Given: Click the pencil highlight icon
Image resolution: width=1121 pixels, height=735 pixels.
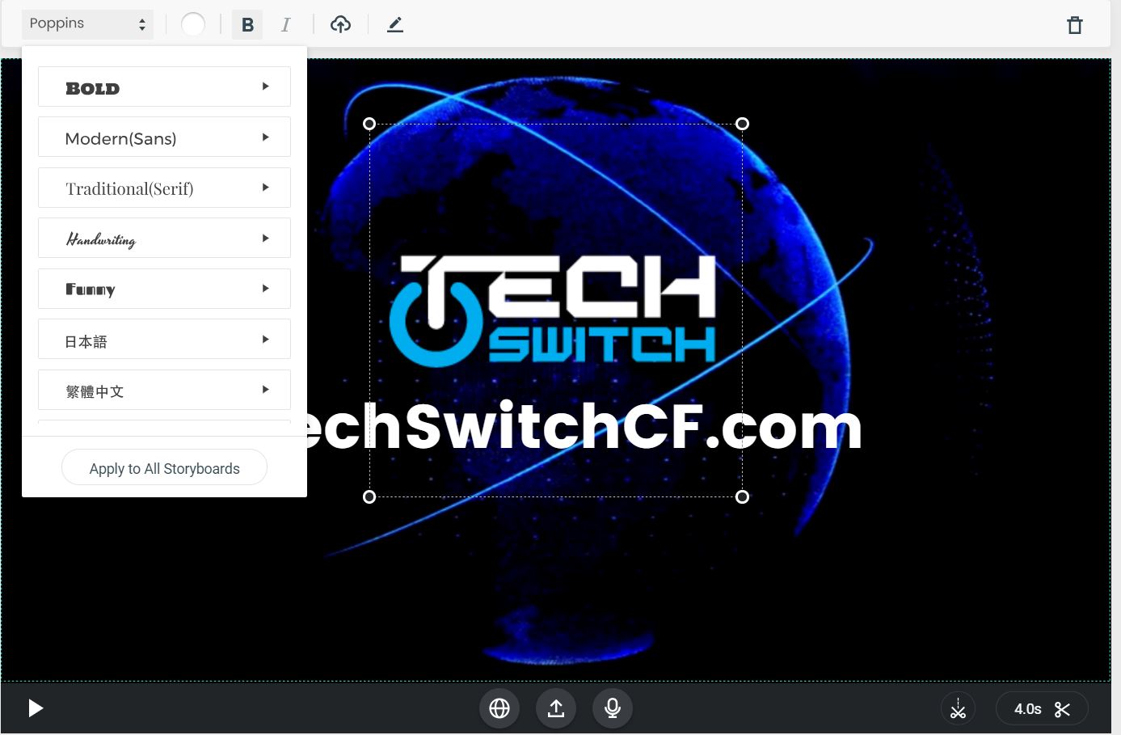Looking at the screenshot, I should point(394,24).
